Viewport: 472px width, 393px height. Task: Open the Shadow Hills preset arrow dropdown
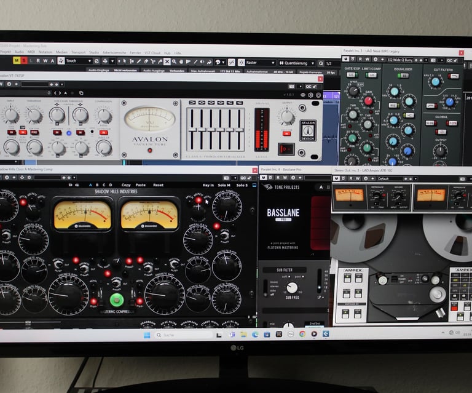click(74, 177)
